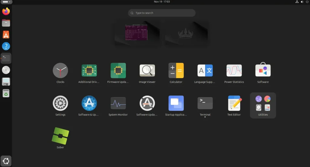Launch Additional Drivers

point(89,71)
